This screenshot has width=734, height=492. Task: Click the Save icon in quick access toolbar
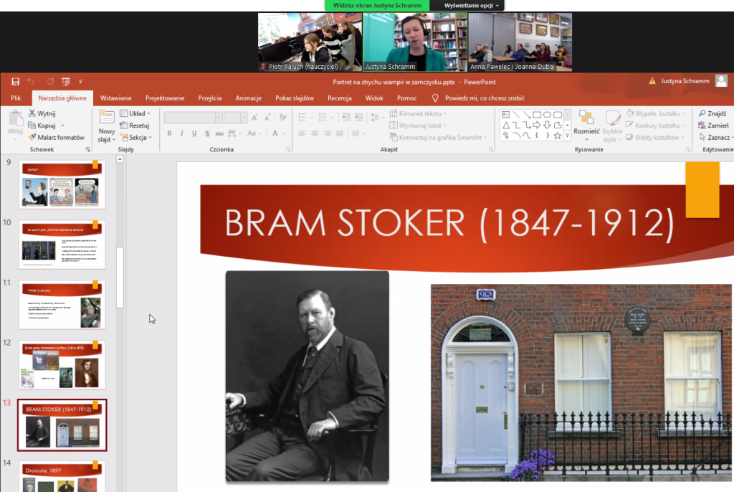[14, 82]
